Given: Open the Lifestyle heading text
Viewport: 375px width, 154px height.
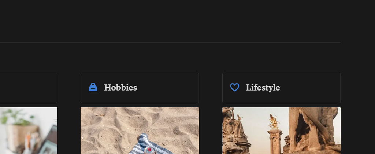Looking at the screenshot, I should pos(263,87).
